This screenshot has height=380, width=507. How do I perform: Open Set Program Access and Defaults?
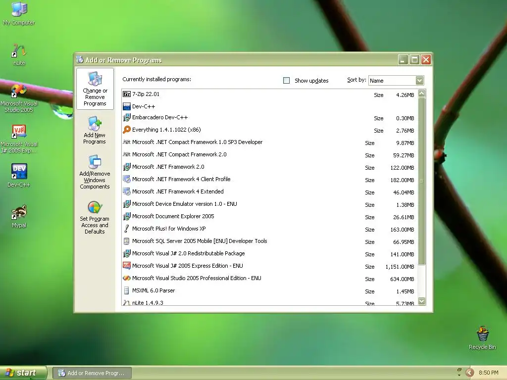(x=95, y=217)
